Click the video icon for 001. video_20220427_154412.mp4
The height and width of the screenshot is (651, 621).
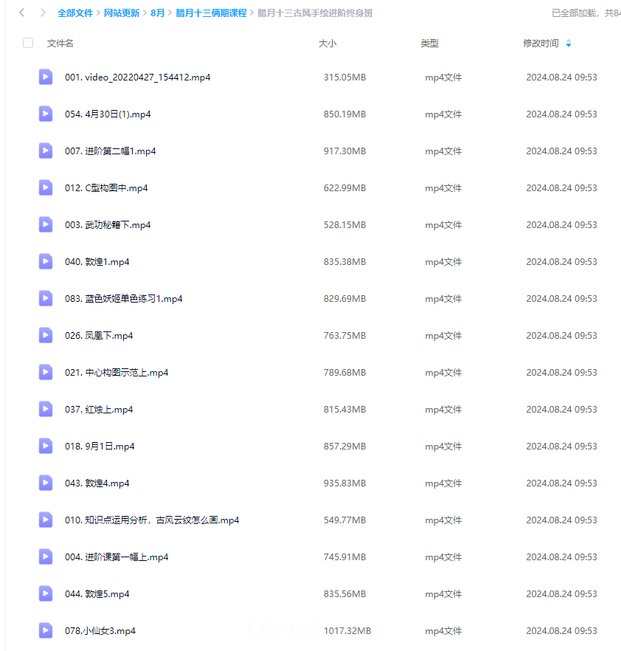tap(46, 77)
